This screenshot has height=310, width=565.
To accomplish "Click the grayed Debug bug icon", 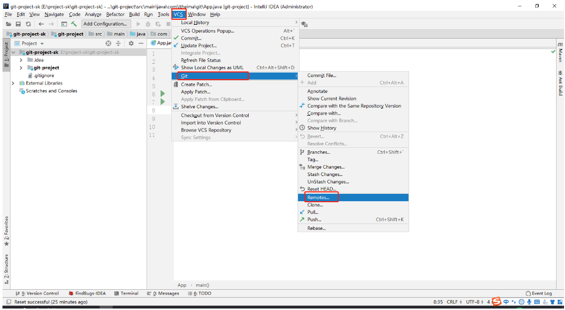I will pos(148,24).
